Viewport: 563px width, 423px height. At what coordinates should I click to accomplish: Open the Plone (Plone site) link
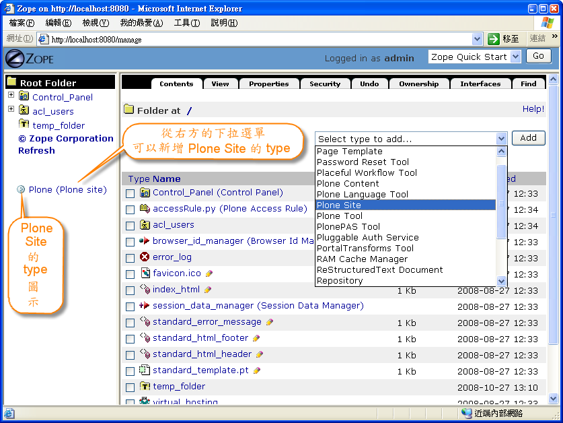click(68, 189)
